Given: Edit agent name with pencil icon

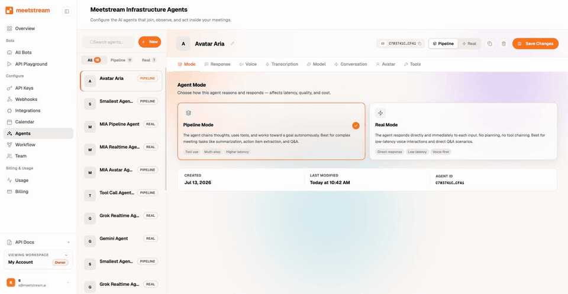Looking at the screenshot, I should (233, 44).
